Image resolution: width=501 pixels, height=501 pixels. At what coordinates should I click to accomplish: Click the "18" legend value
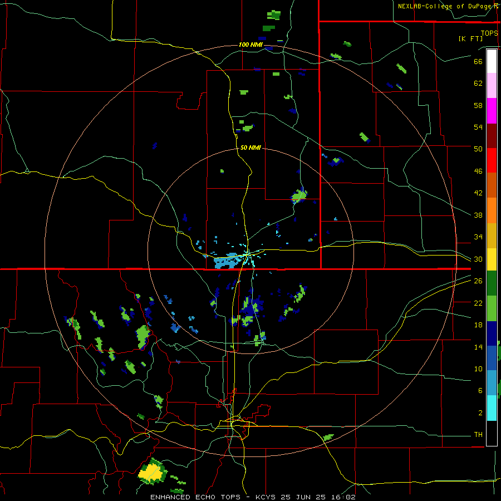[x=478, y=325]
